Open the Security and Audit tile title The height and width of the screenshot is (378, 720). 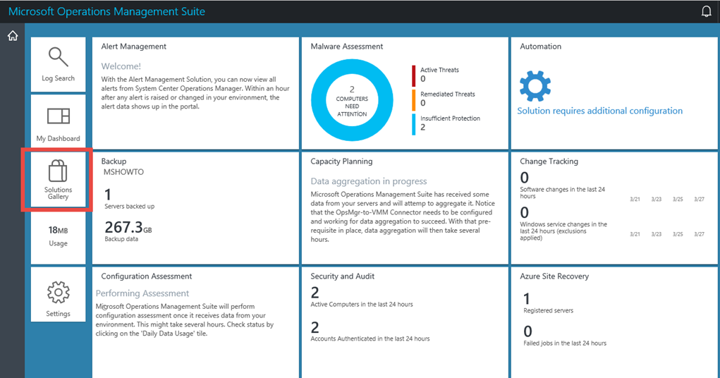click(343, 276)
